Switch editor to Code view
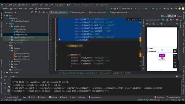Viewport: 185px width, 104px height. 164,16
